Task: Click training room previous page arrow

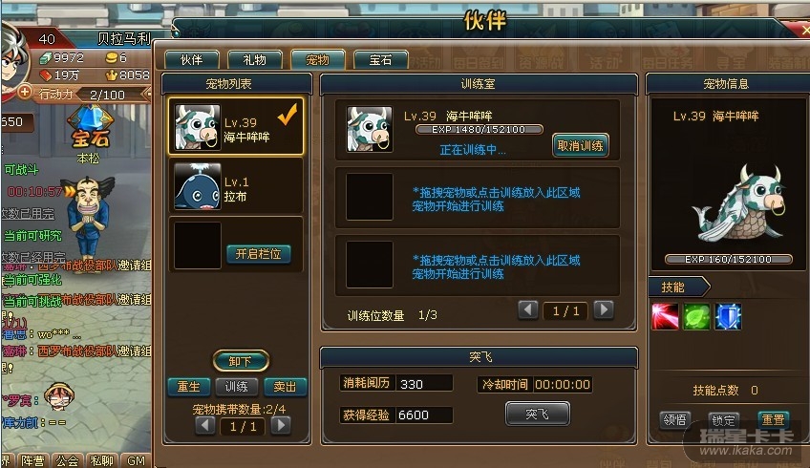Action: [x=528, y=310]
